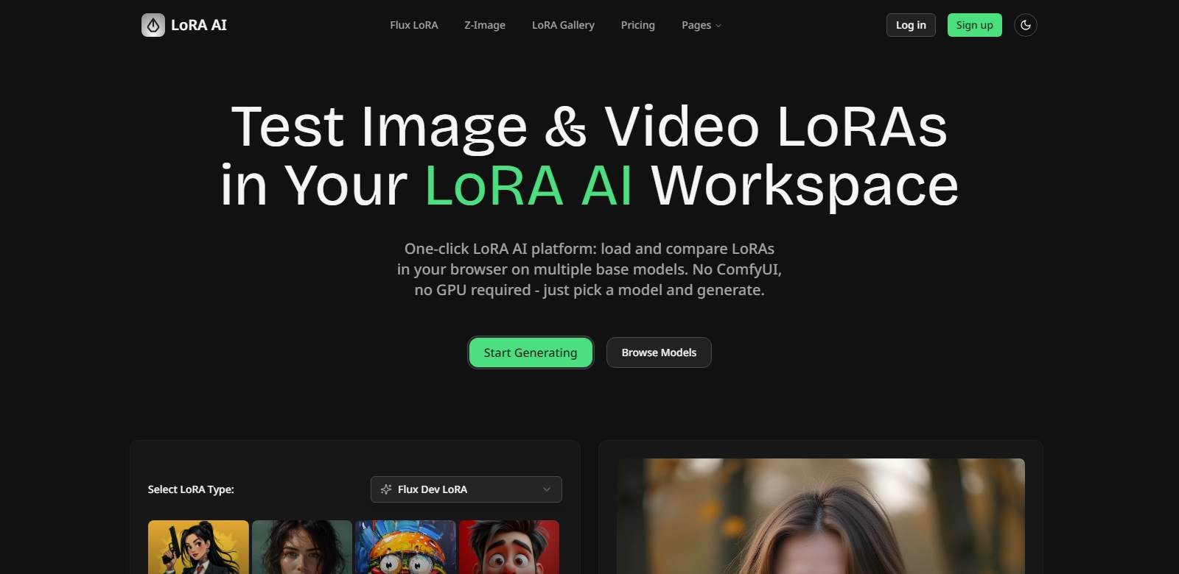Select the colorful monster LoRA thumbnail

(x=405, y=547)
